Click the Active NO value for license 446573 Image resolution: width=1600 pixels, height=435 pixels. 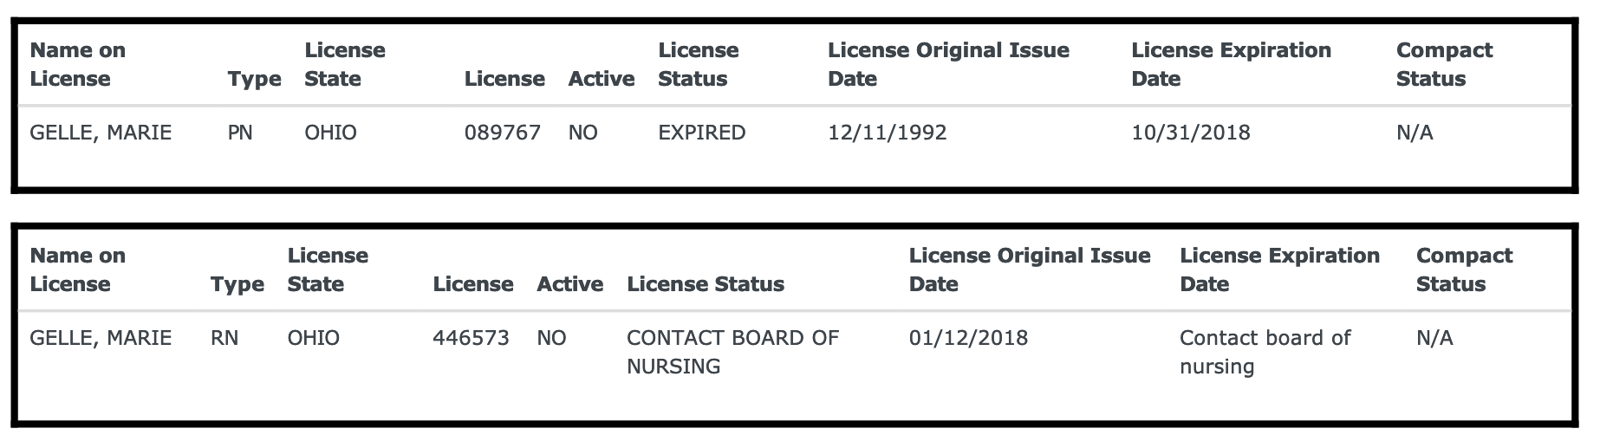(551, 338)
